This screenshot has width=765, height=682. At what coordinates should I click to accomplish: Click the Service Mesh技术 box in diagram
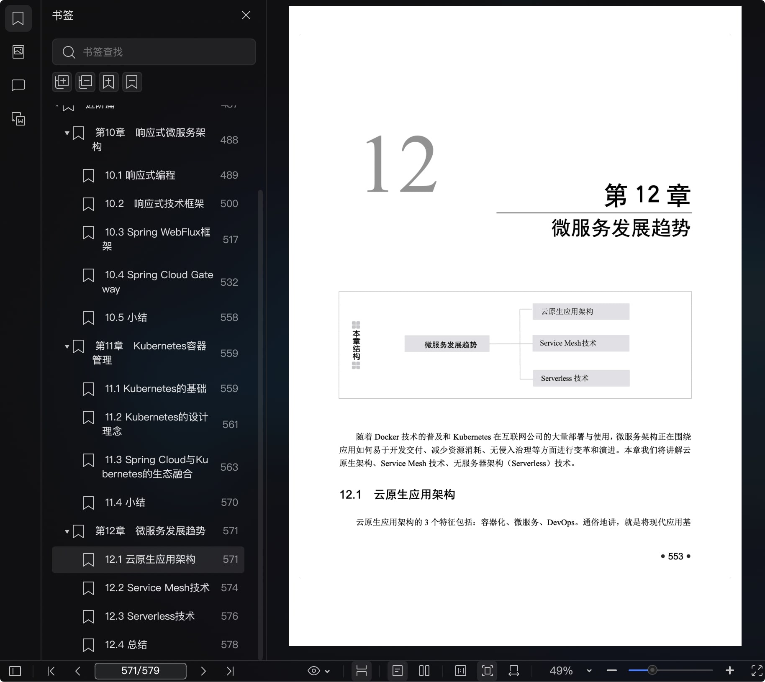581,343
